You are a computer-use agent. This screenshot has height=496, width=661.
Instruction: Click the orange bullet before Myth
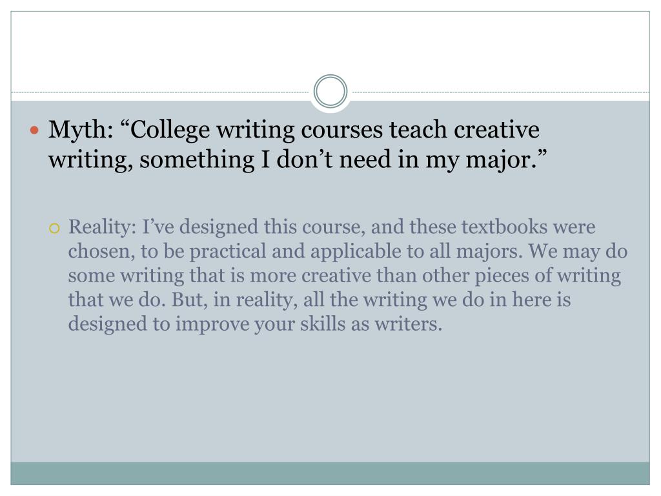point(35,130)
